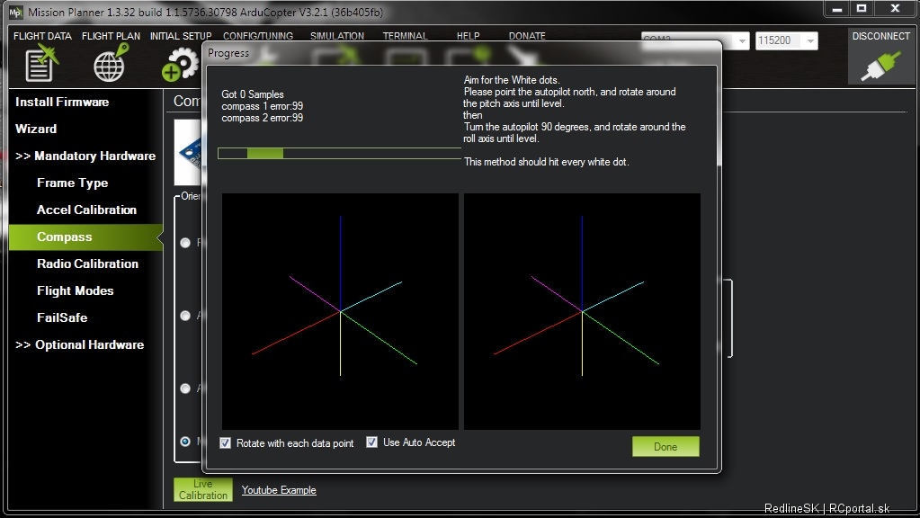This screenshot has height=518, width=920.
Task: Click the compass 1 3D axes view
Action: (x=340, y=311)
